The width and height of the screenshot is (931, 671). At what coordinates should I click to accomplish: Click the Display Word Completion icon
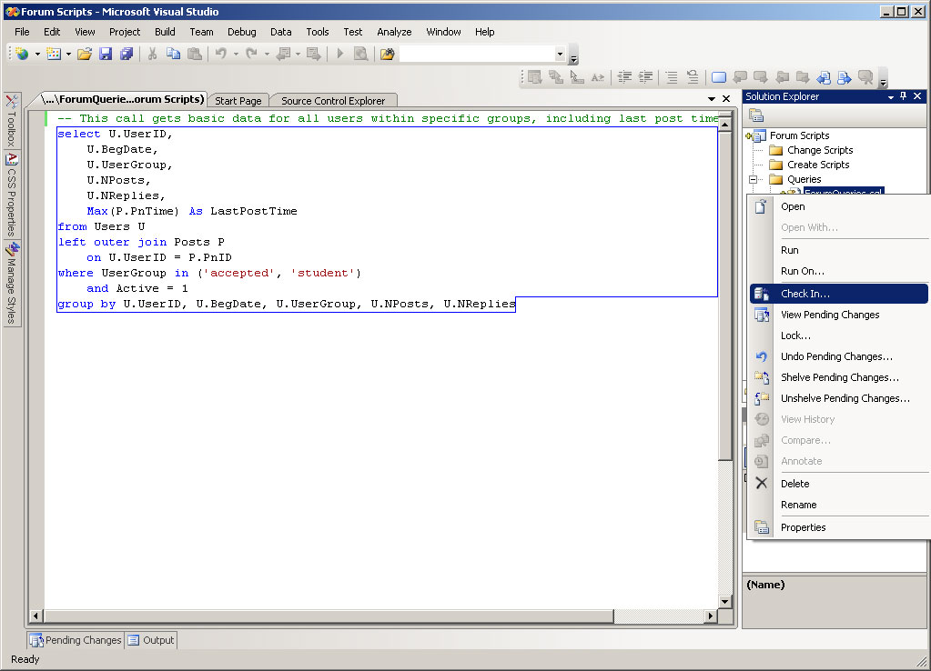[x=598, y=77]
